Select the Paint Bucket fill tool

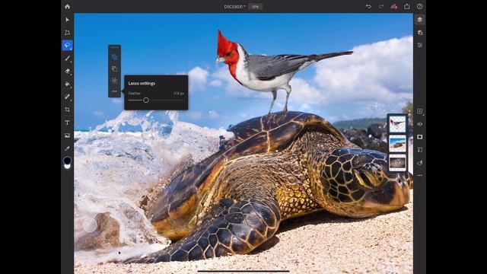(x=68, y=84)
